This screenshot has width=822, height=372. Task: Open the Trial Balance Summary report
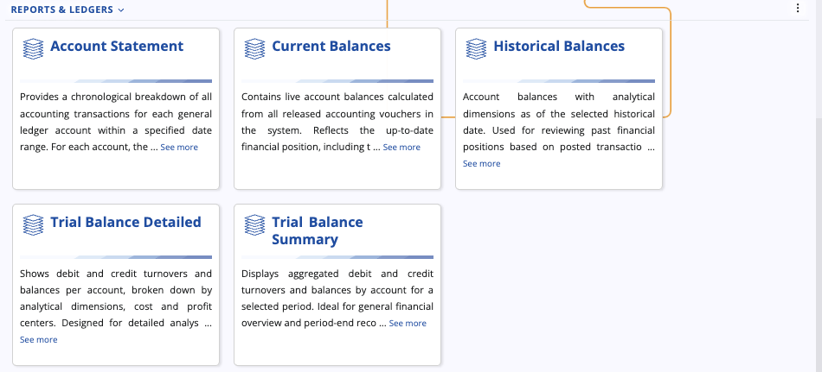pyautogui.click(x=317, y=230)
